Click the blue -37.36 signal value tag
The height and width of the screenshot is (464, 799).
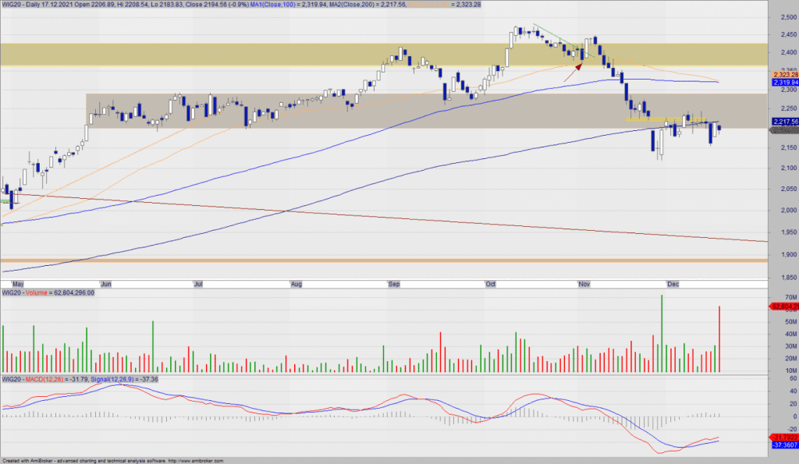[784, 445]
